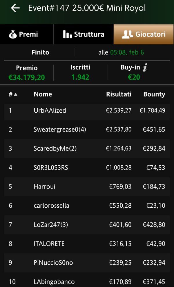Tap the back arrow icon
This screenshot has width=174, height=287.
tap(15, 8)
